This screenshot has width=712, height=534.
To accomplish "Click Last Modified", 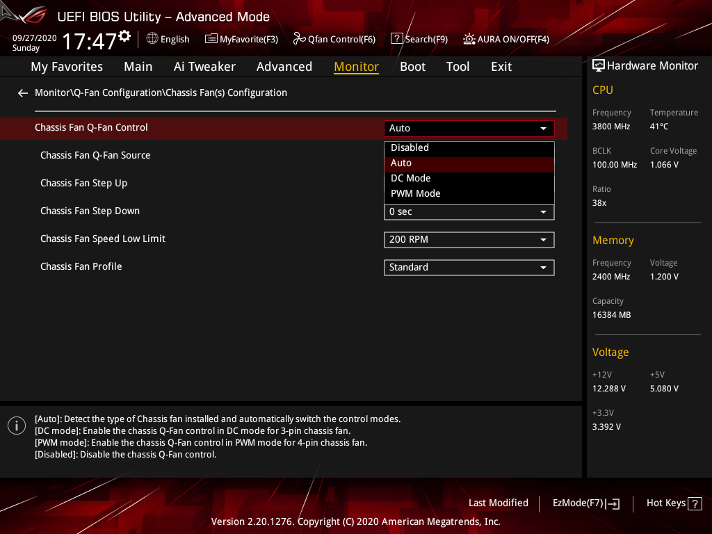I will tap(498, 503).
